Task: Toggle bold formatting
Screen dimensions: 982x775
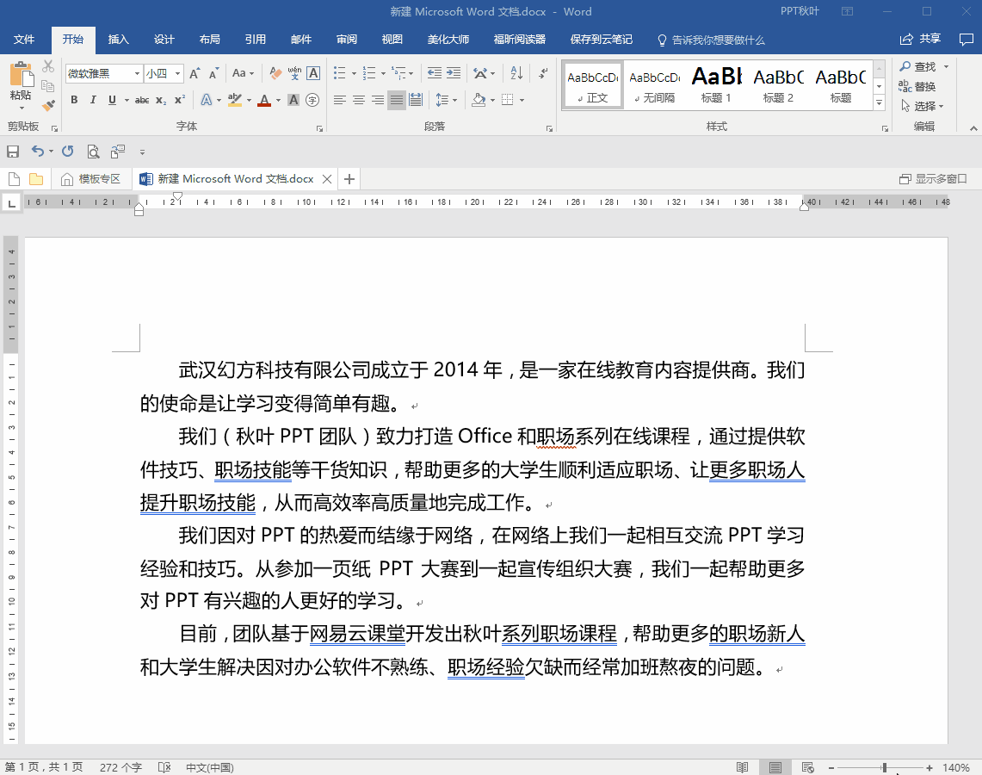Action: [74, 100]
